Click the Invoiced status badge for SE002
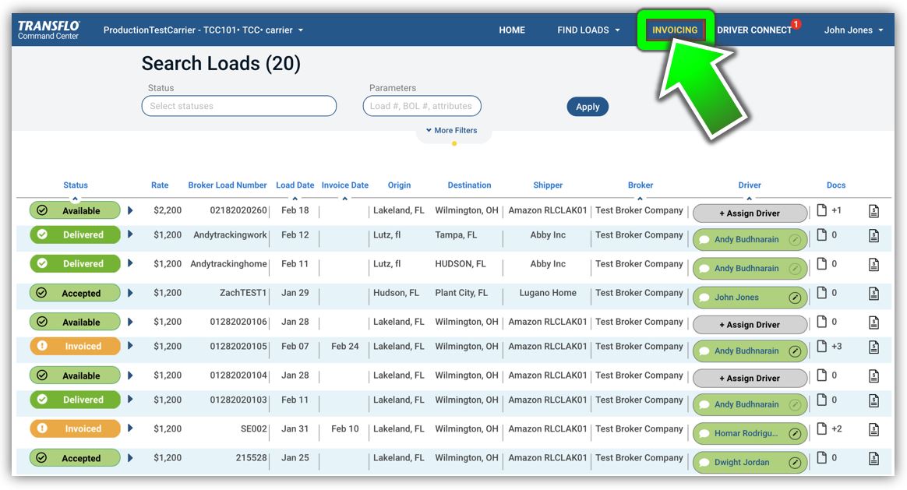Image resolution: width=907 pixels, height=490 pixels. pyautogui.click(x=76, y=429)
